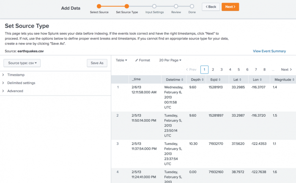Click latitude value 37.5620
The height and width of the screenshot is (183, 296).
click(x=238, y=144)
